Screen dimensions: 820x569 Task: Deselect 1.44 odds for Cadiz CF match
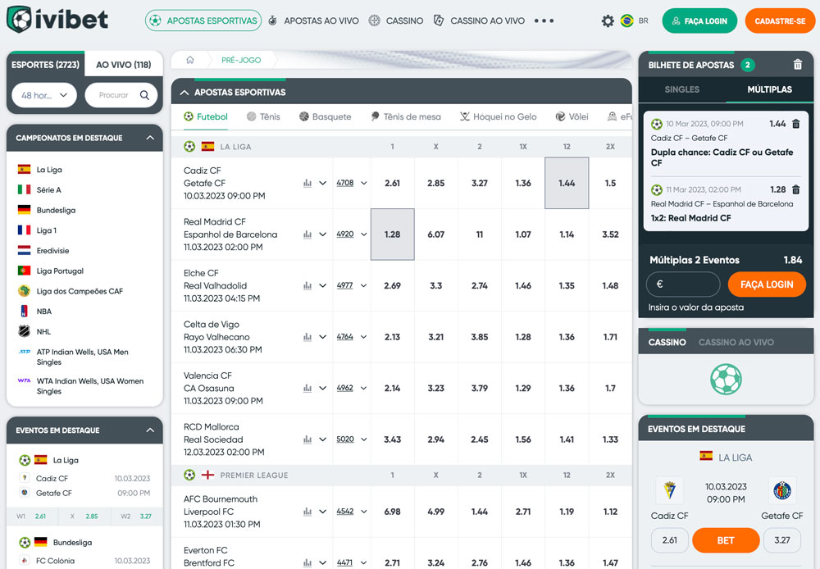coord(567,183)
